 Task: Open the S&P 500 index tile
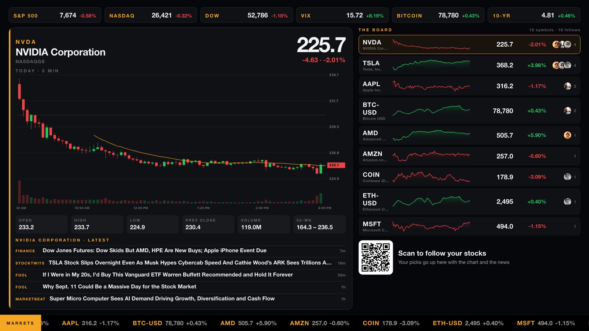pos(55,15)
